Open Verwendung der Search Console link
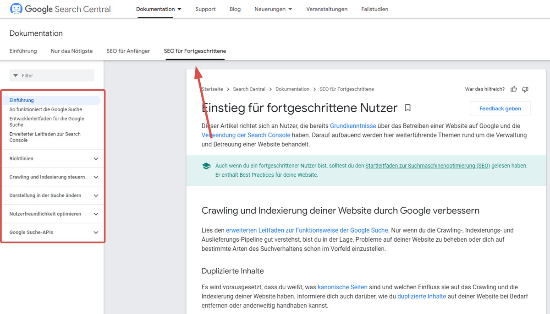This screenshot has width=550, height=314. [246, 135]
